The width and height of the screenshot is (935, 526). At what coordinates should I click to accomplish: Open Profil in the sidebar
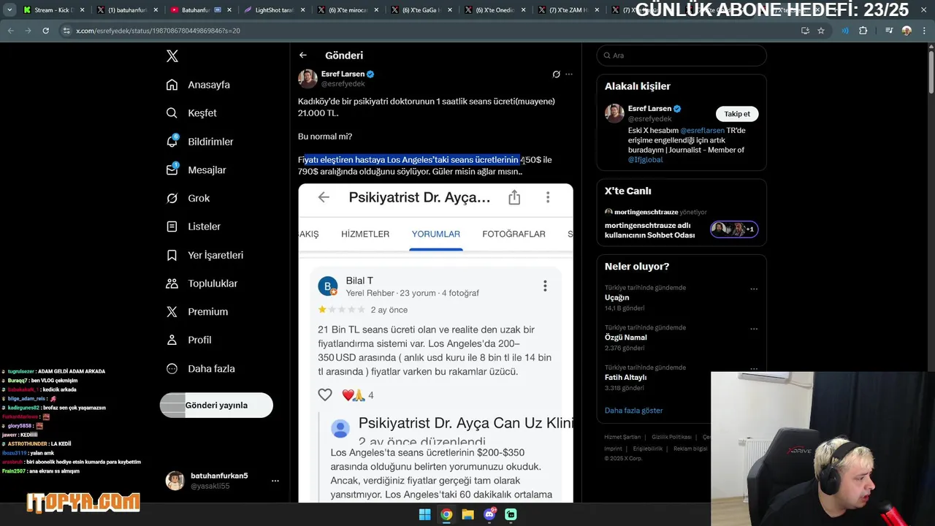(x=188, y=340)
